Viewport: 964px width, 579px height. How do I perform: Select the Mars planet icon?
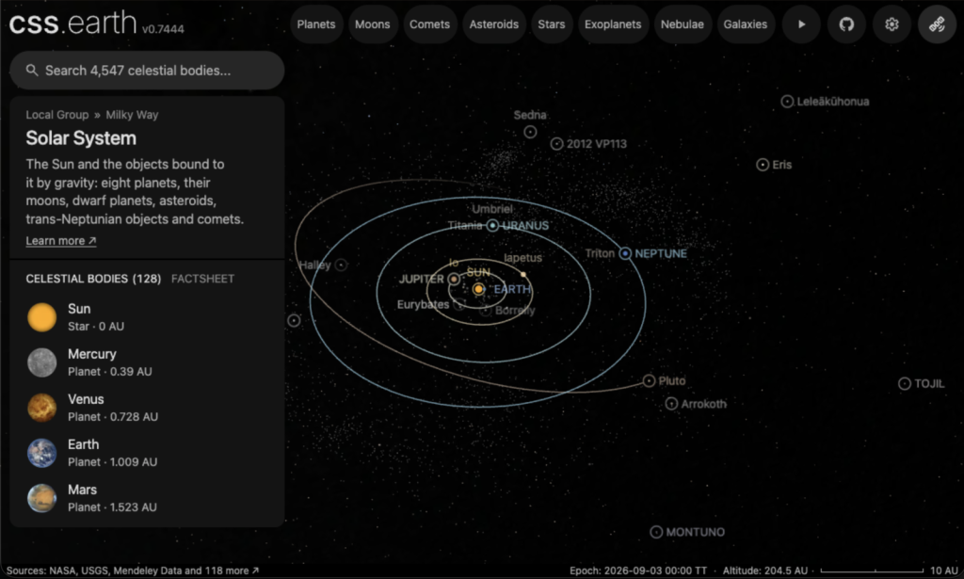coord(41,498)
